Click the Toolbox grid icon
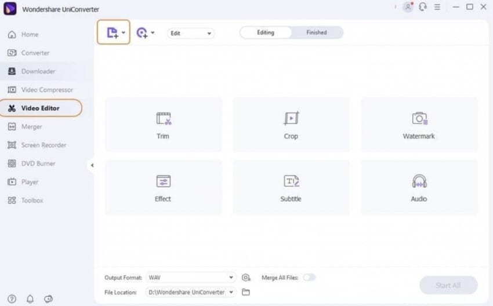This screenshot has width=493, height=306. pyautogui.click(x=12, y=200)
